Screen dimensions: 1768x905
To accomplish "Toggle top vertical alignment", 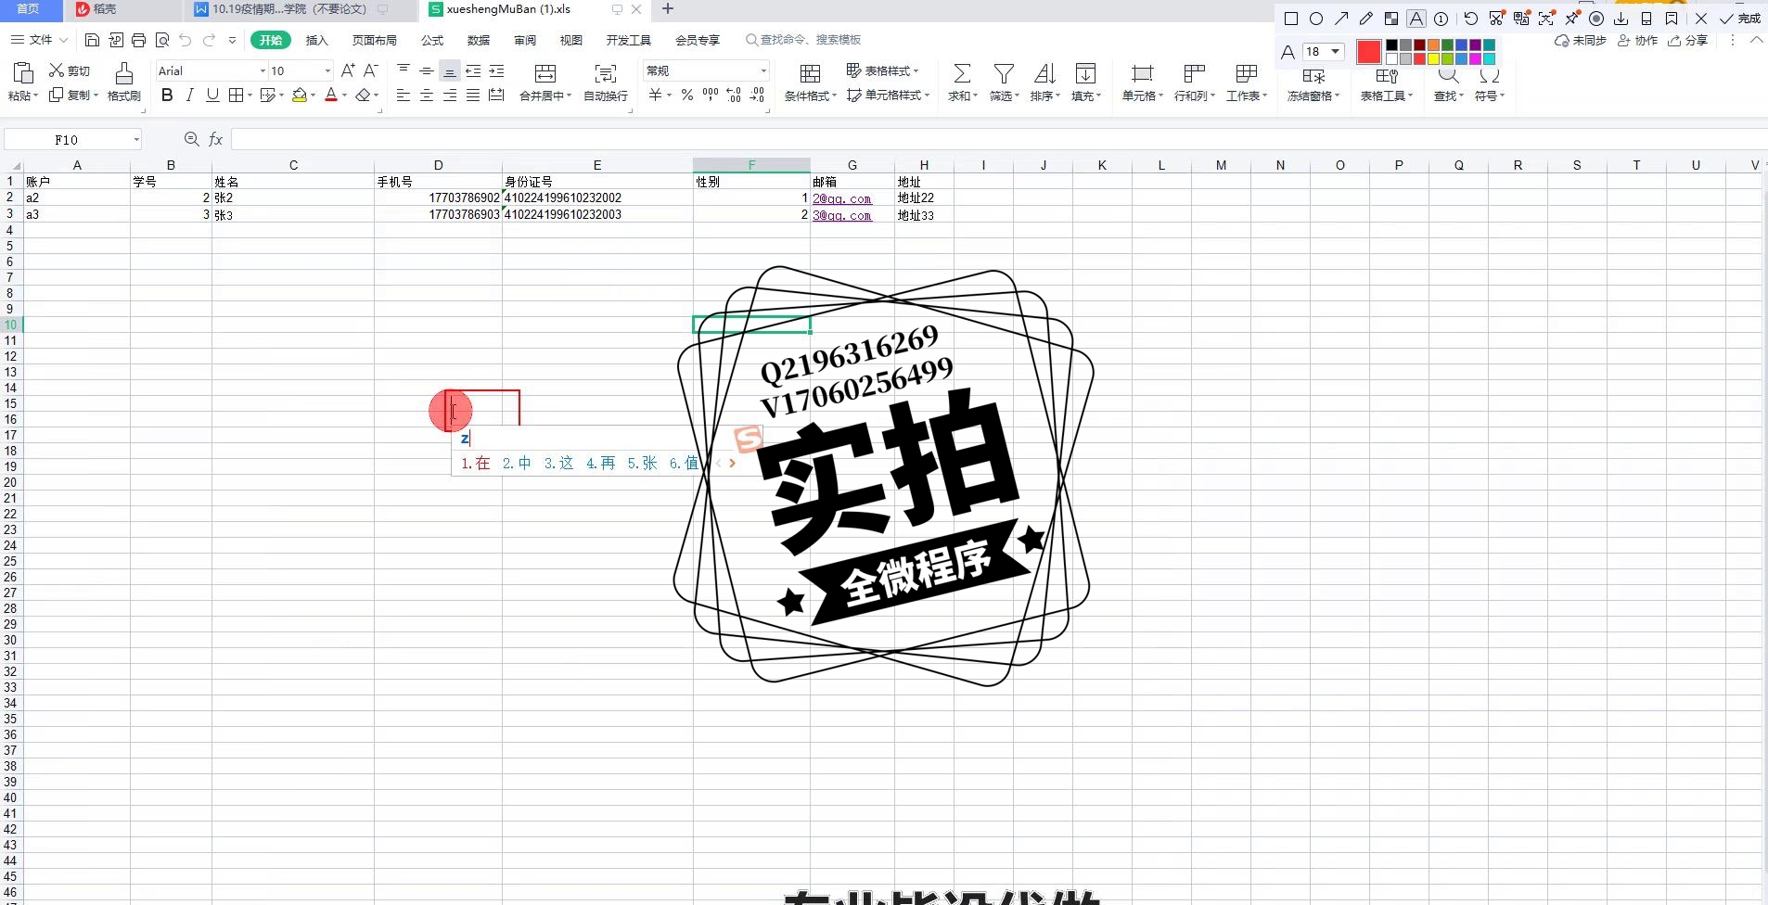I will pyautogui.click(x=404, y=70).
